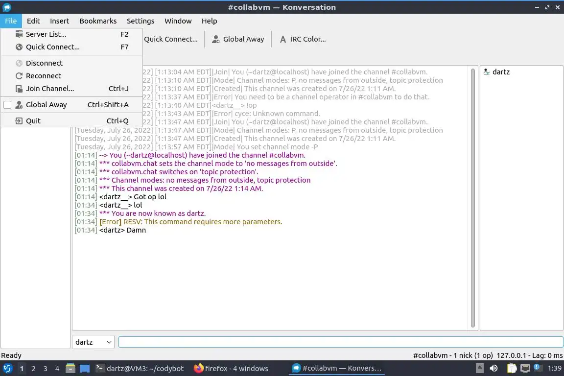Choose Quick Connect in File menu
This screenshot has width=564, height=376.
71,47
